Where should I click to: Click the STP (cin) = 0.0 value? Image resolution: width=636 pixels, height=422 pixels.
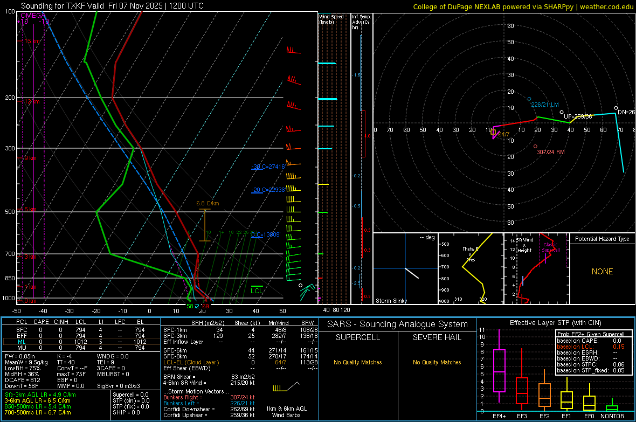131,400
